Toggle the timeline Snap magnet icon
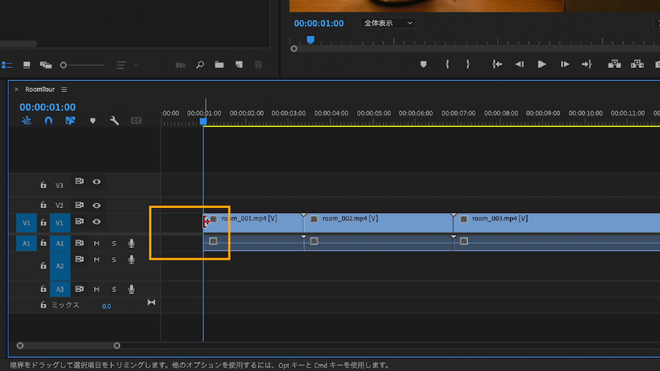The width and height of the screenshot is (660, 371). pos(48,121)
